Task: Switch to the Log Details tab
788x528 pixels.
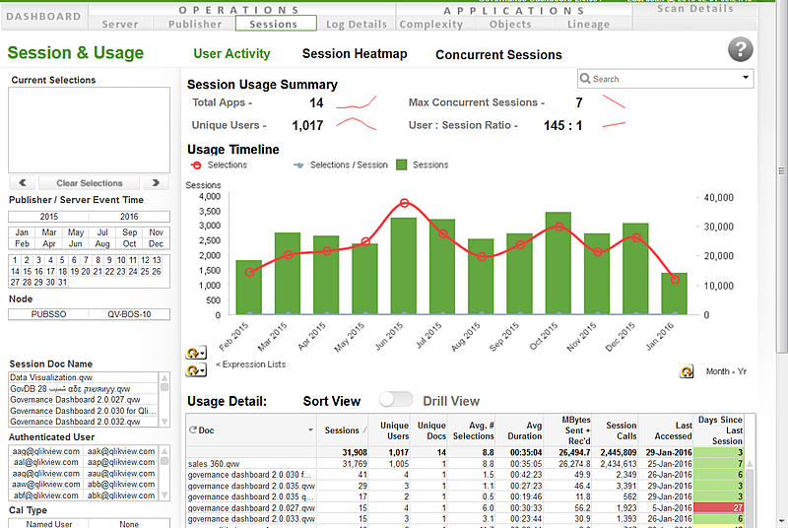Action: coord(357,24)
